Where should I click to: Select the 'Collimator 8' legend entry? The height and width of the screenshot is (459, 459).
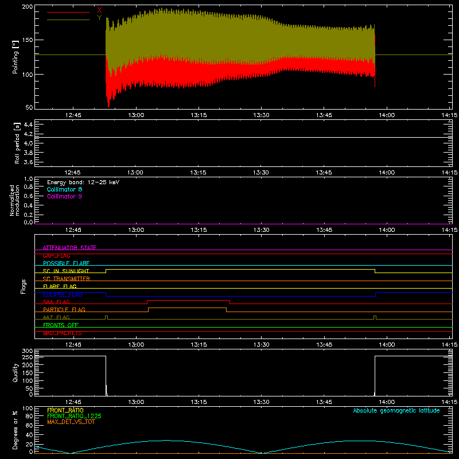click(64, 189)
